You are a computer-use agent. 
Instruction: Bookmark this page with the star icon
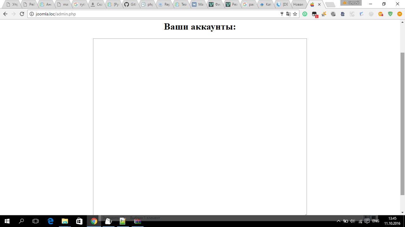295,14
